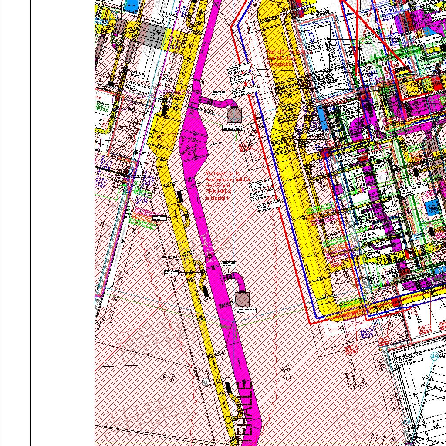Select the black damper left of TEHALLE text
The height and width of the screenshot is (446, 446).
click(229, 387)
